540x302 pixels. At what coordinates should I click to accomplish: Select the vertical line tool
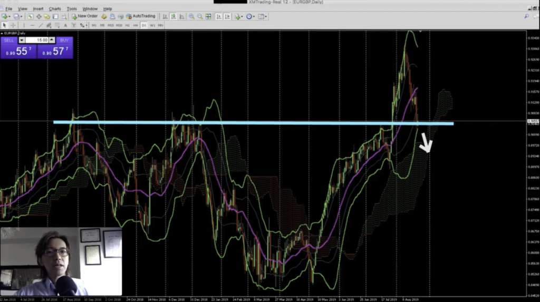[x=24, y=25]
